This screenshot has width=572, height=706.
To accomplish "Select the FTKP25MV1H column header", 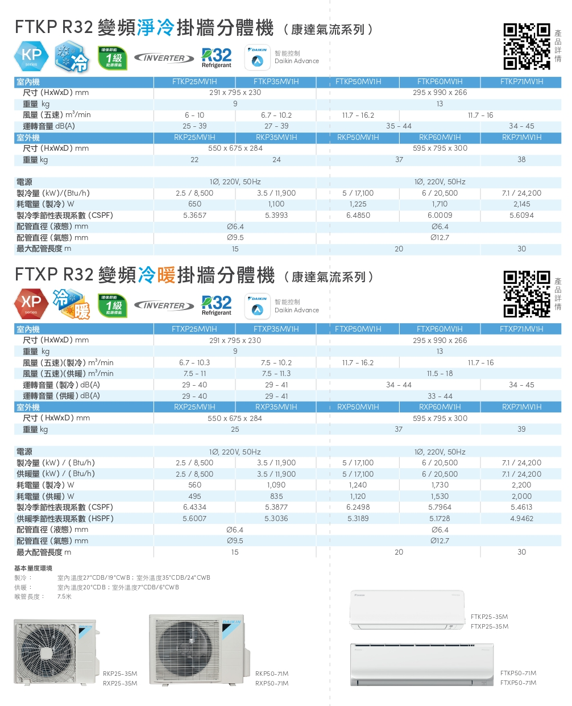I will (194, 82).
